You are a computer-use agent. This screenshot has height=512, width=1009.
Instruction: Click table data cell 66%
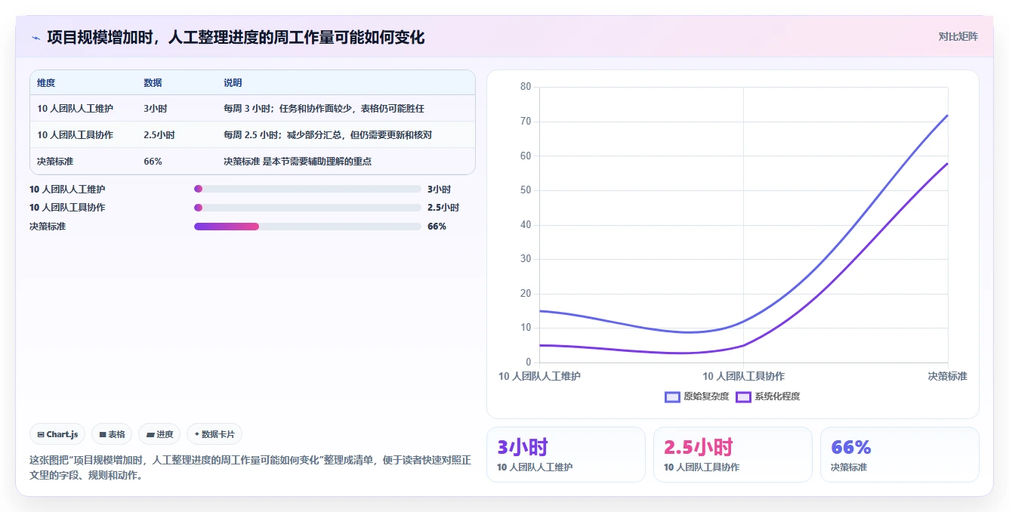[x=153, y=162]
